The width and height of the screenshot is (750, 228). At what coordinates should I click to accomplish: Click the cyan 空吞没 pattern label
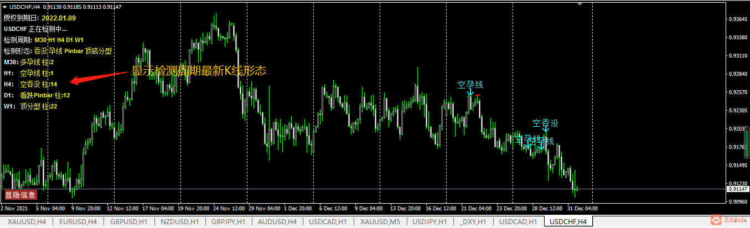pos(545,123)
